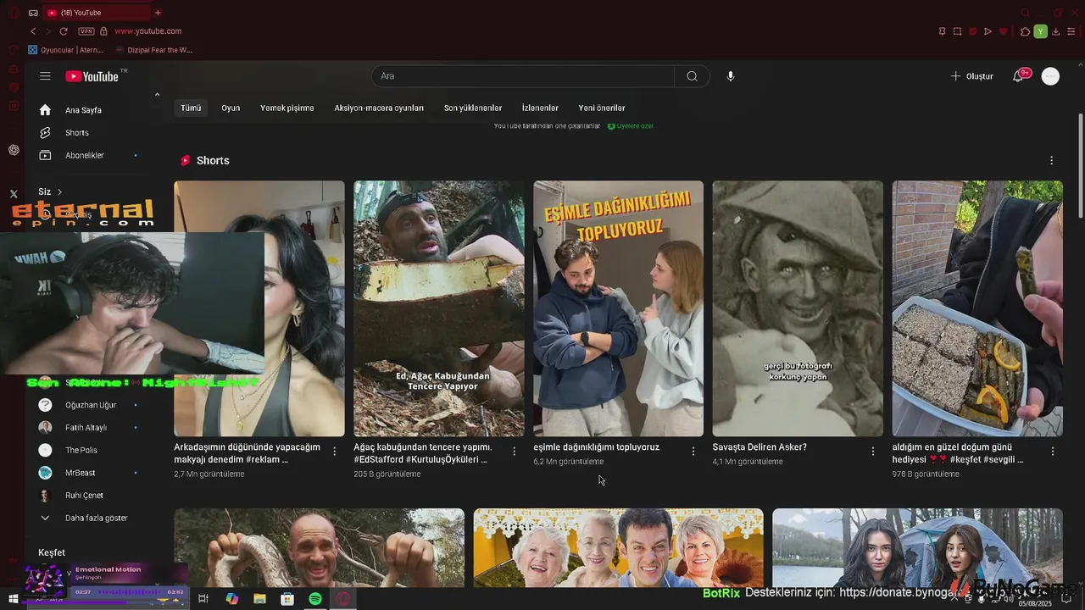Select the İzlenenler filter chip
The height and width of the screenshot is (610, 1085).
point(540,108)
